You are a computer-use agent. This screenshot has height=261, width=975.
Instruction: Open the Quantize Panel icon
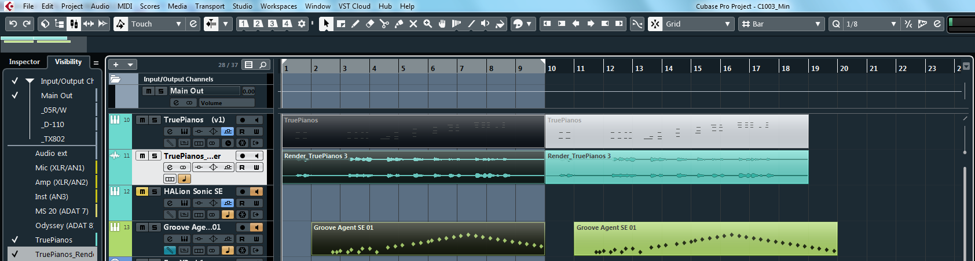tap(937, 24)
